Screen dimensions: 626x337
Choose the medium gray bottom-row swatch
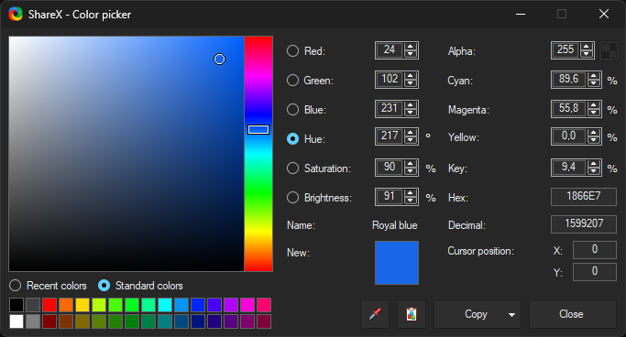33,321
